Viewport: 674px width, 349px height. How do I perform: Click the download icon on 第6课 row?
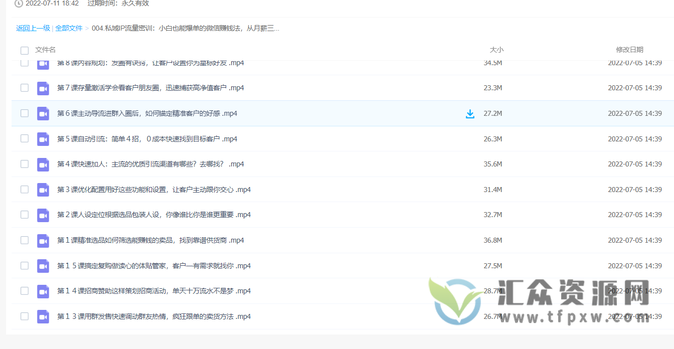470,113
